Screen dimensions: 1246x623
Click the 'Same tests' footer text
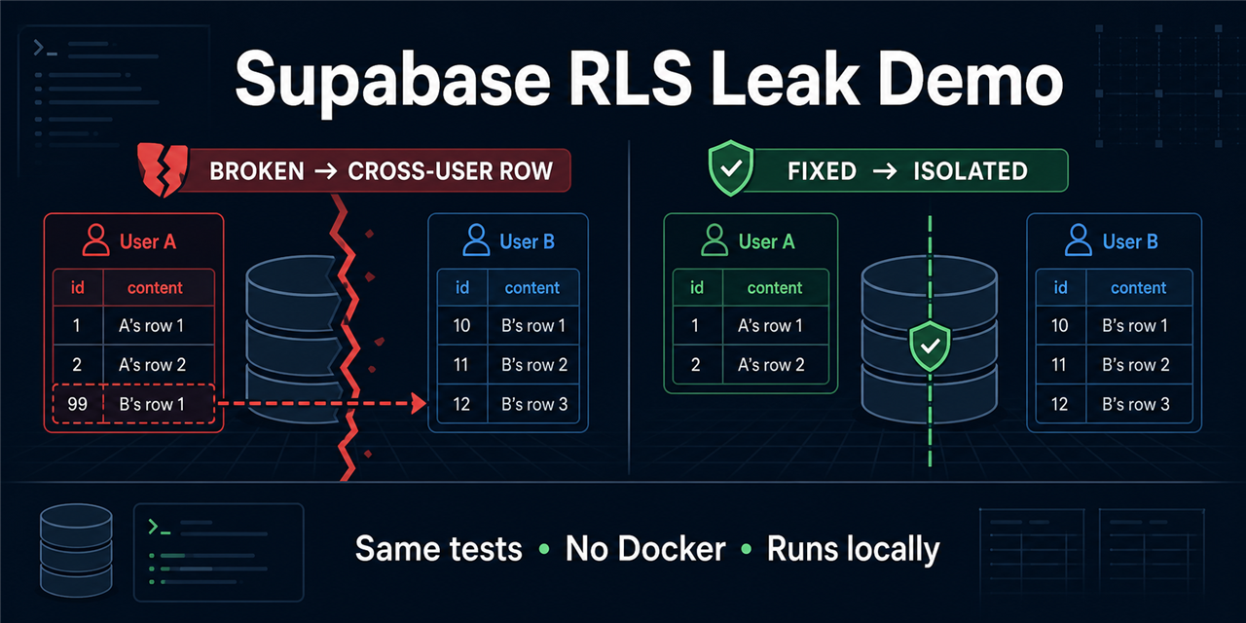click(x=439, y=548)
